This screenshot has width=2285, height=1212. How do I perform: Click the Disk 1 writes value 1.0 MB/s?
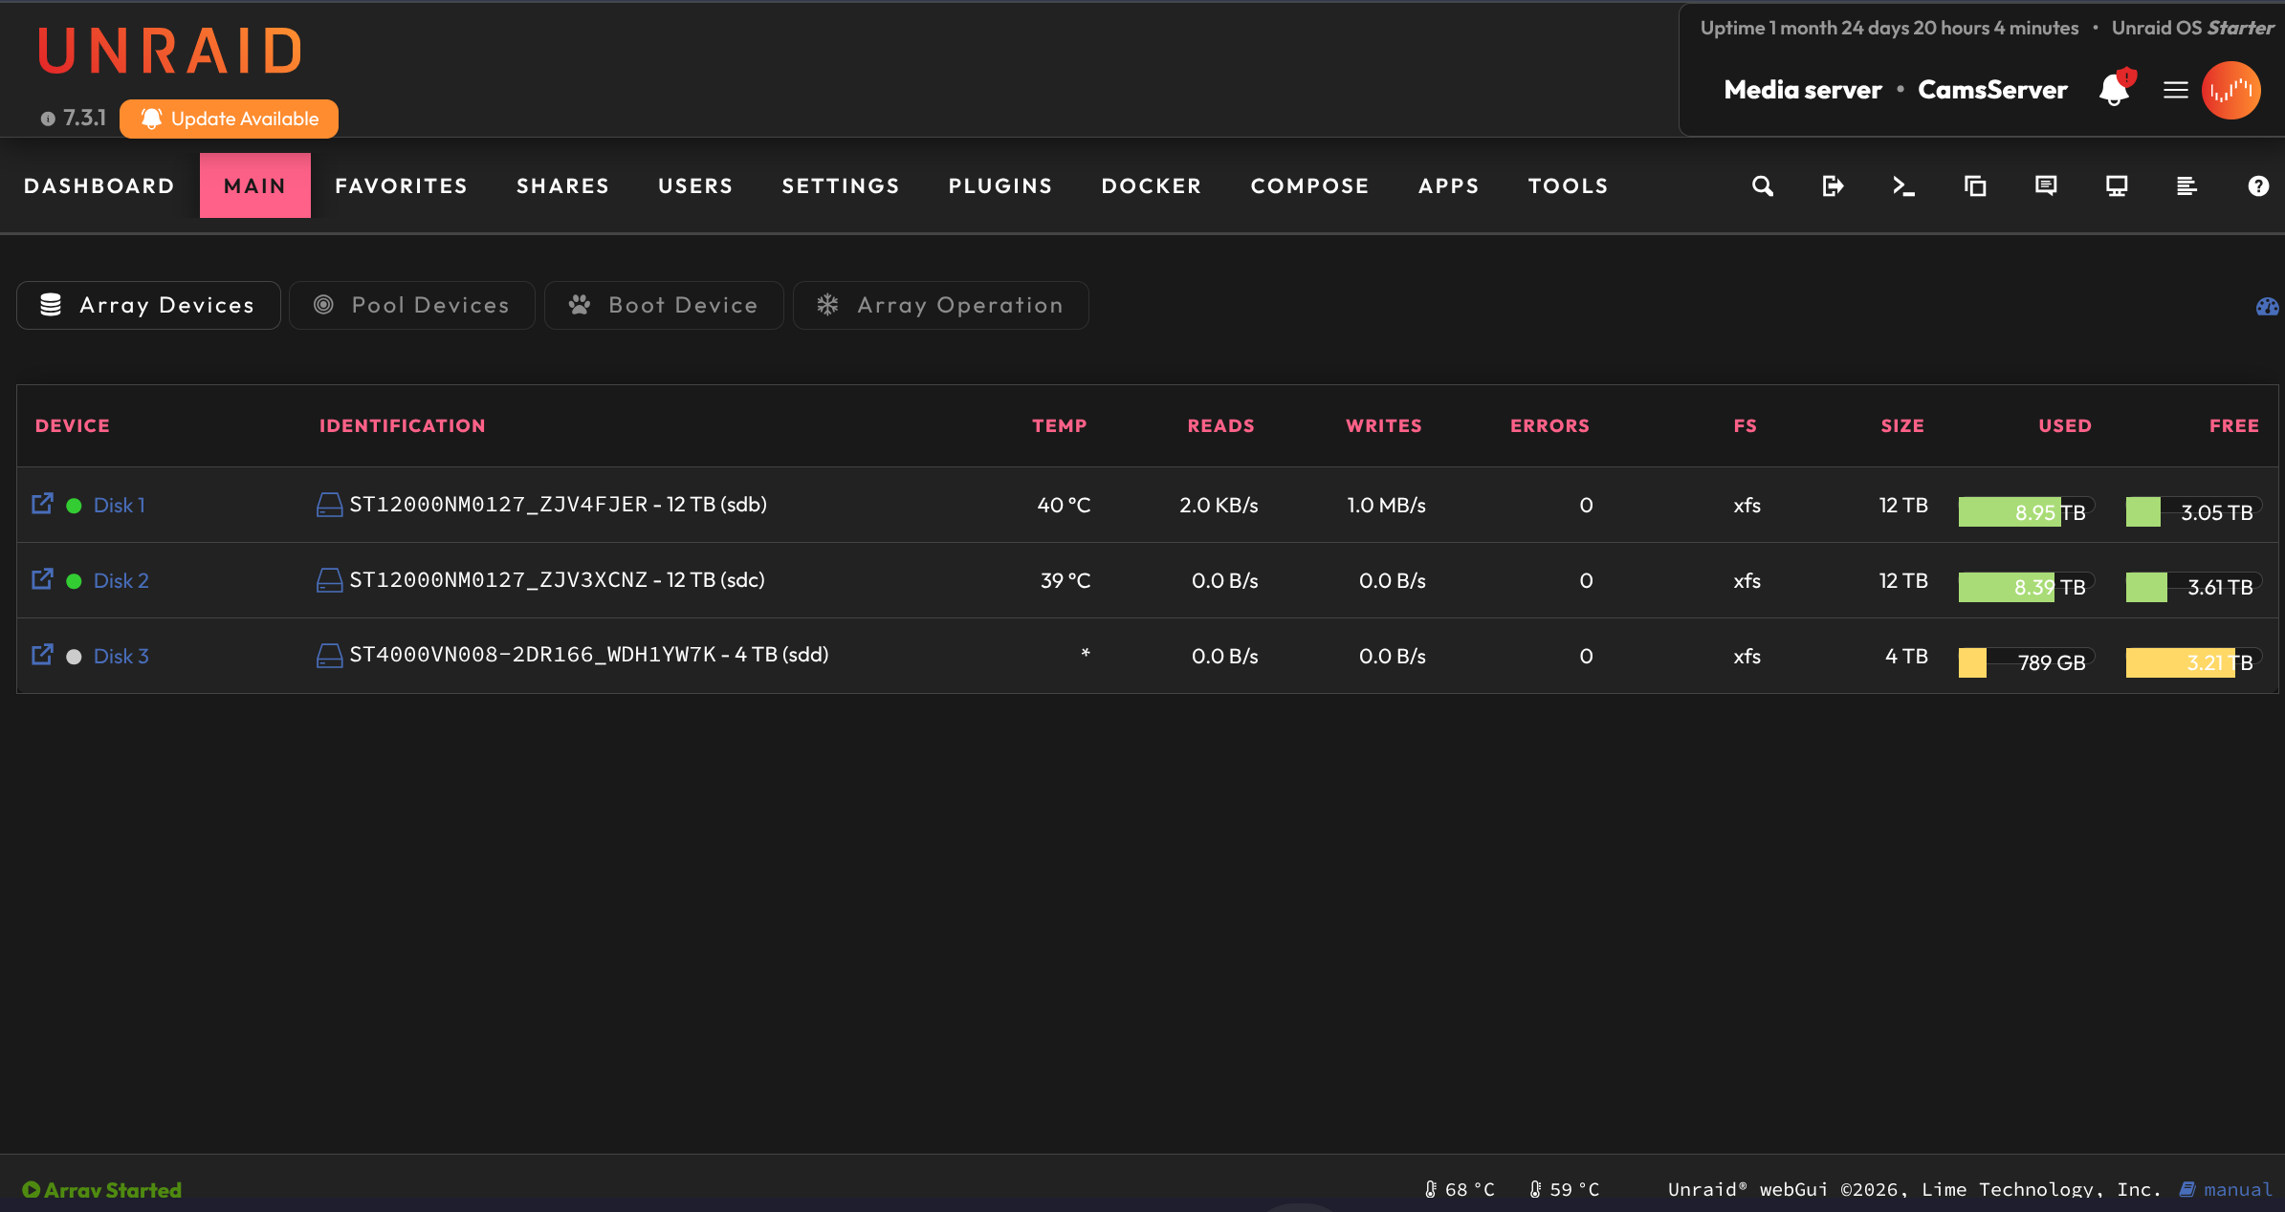click(x=1386, y=506)
